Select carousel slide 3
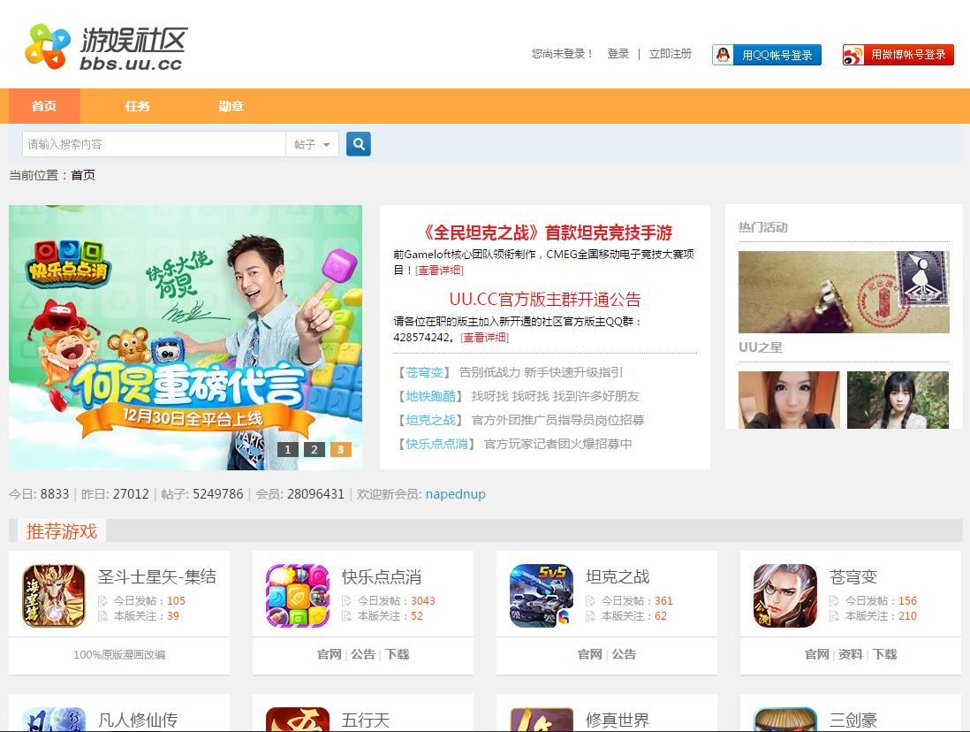 [341, 450]
